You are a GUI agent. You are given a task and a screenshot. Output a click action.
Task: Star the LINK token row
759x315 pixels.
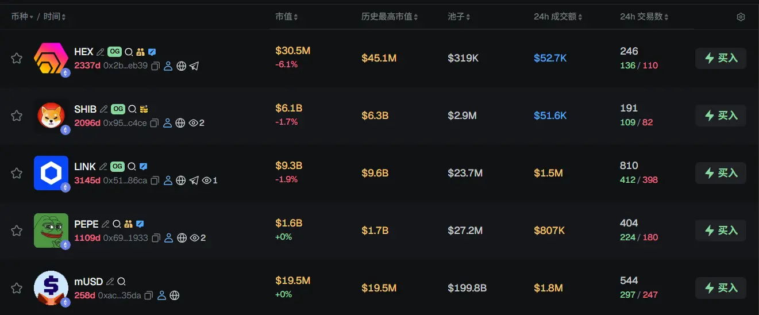pos(17,173)
